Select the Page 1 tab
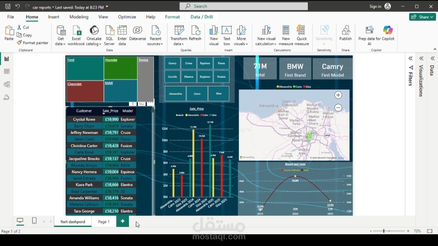The width and height of the screenshot is (438, 246). pos(104,222)
